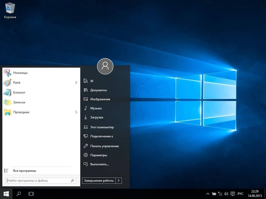Click the volume speaker tray icon
Screen dimensions: 266x199
coord(226,194)
